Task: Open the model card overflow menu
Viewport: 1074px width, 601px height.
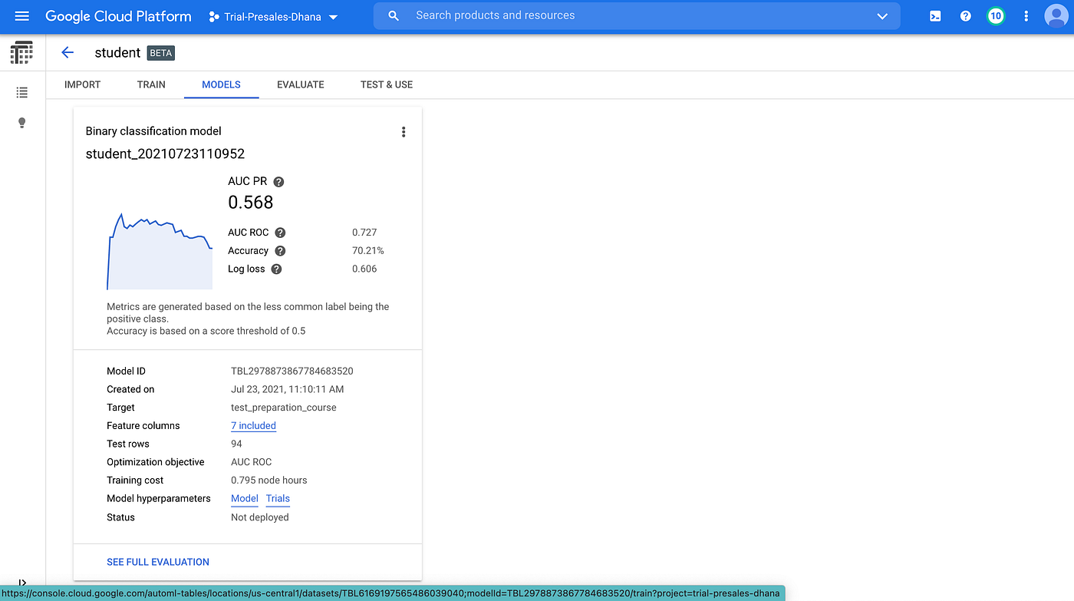Action: click(x=404, y=131)
